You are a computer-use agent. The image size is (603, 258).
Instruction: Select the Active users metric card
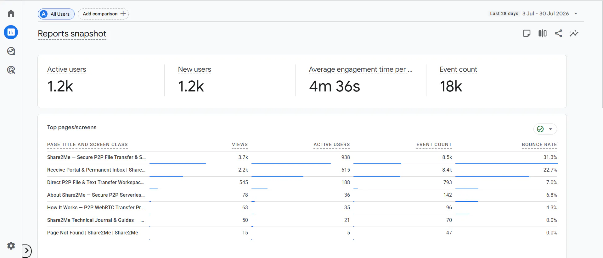(x=101, y=81)
